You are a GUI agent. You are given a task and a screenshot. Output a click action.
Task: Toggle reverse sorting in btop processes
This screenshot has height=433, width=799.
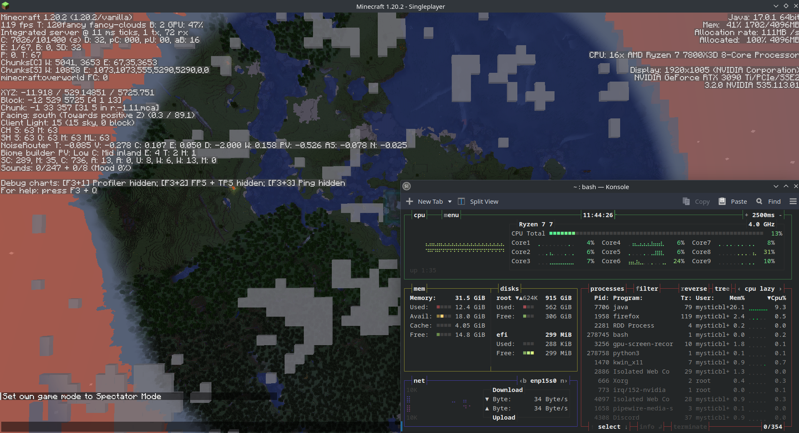(693, 289)
